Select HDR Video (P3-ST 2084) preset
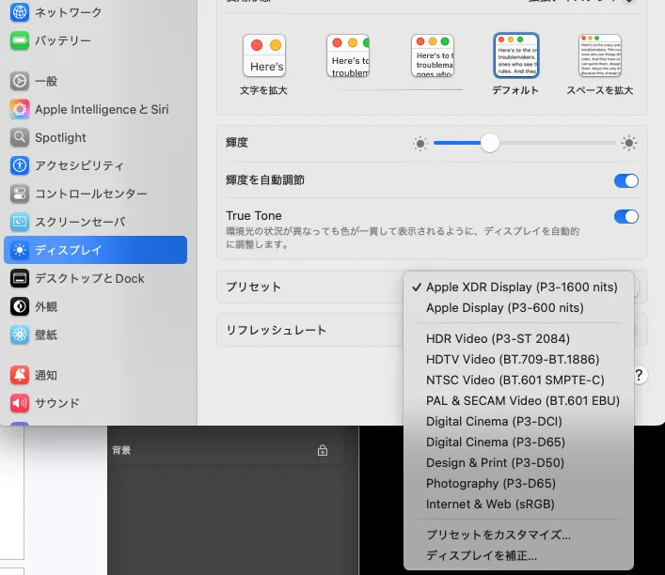Viewport: 665px width, 575px height. click(x=518, y=338)
